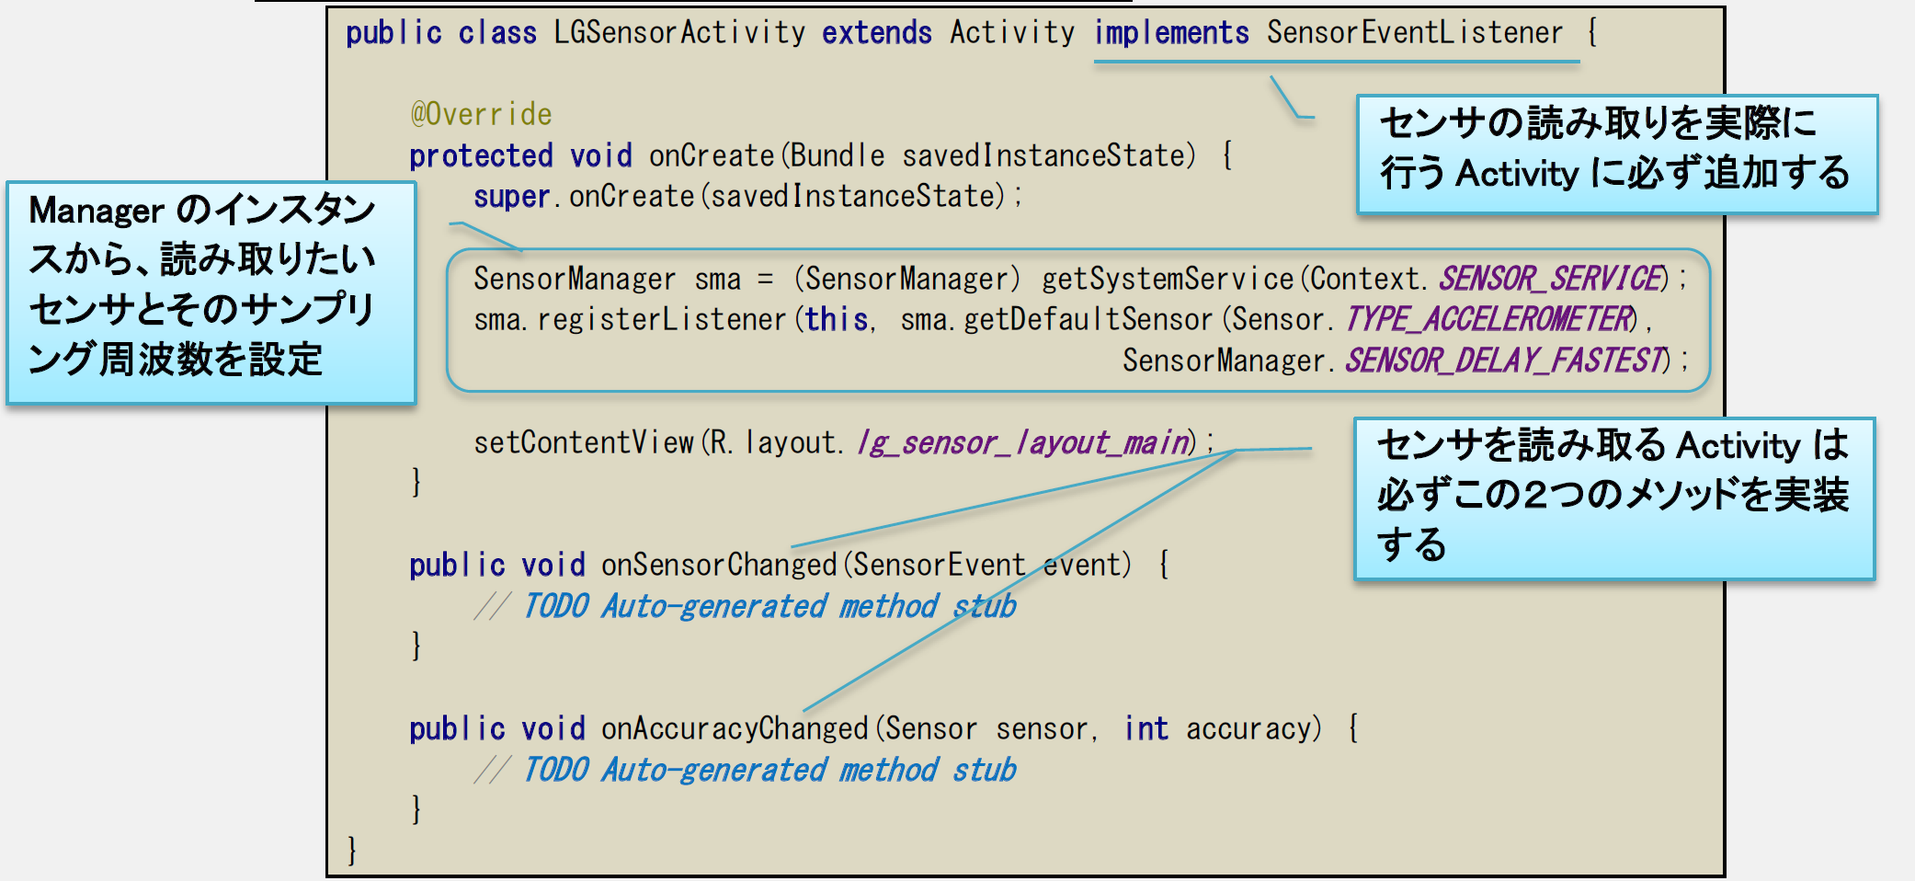Click the onCreate method name
The width and height of the screenshot is (1915, 881).
pos(712,155)
